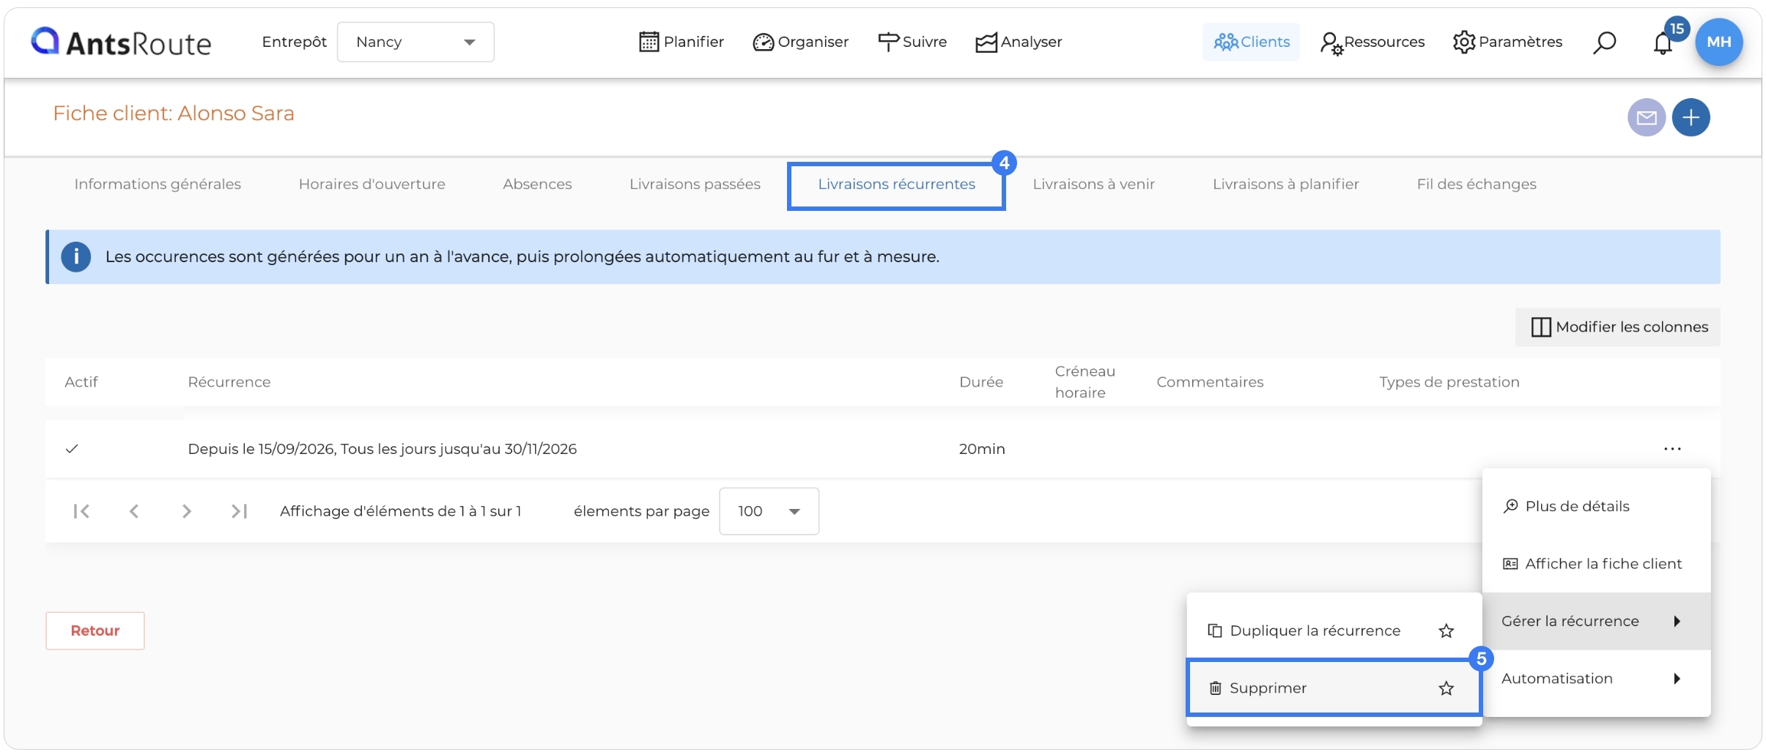1766x755 pixels.
Task: Open the Analyser section
Action: pyautogui.click(x=1019, y=42)
